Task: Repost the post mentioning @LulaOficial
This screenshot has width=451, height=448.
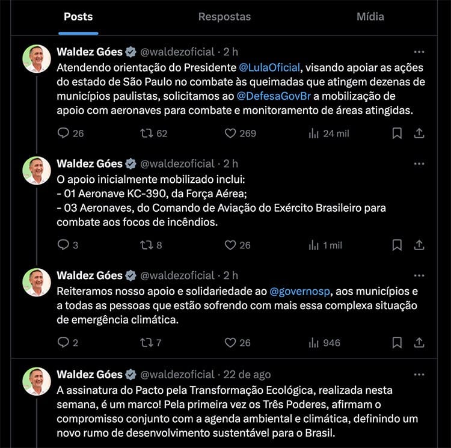Action: point(146,133)
